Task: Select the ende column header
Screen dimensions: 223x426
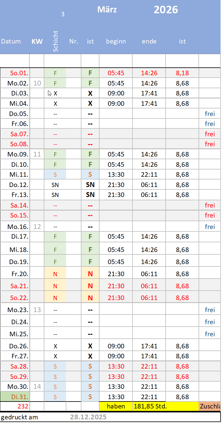Action: tap(149, 41)
